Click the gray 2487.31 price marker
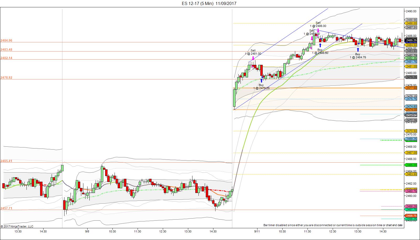This screenshot has width=420, height=240. [x=411, y=27]
